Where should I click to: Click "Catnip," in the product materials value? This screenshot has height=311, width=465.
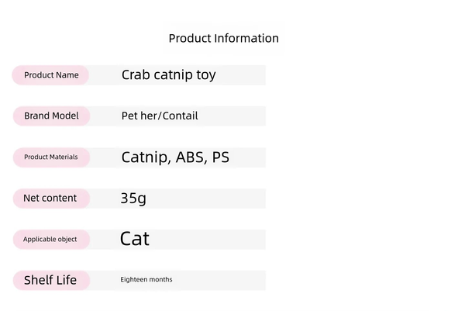click(146, 157)
